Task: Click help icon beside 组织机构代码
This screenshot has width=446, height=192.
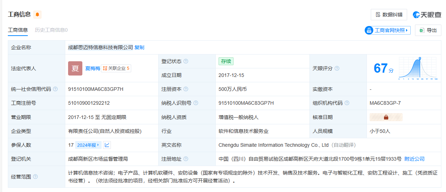Action: tap(347, 103)
